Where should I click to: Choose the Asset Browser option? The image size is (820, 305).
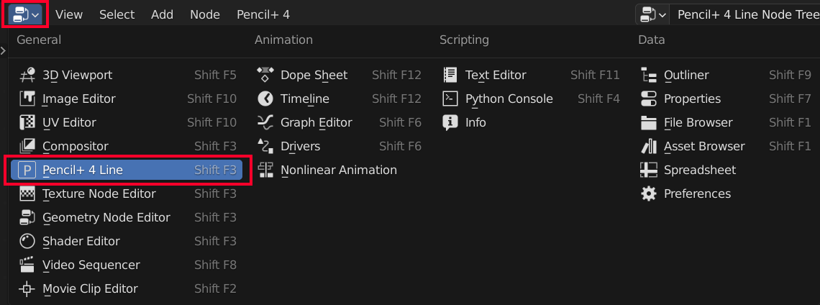(703, 146)
